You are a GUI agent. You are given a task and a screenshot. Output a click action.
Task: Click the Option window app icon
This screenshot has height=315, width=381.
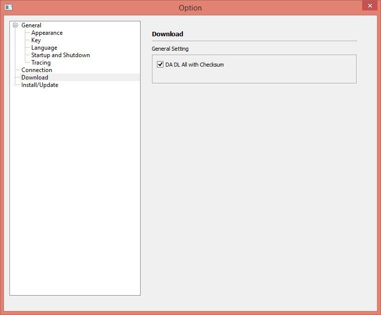pos(8,7)
